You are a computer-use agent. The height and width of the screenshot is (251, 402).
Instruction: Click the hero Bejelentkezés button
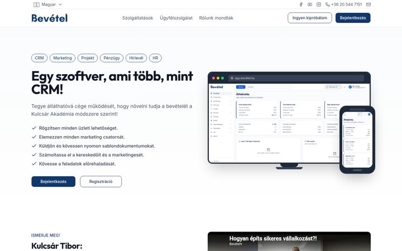click(54, 181)
